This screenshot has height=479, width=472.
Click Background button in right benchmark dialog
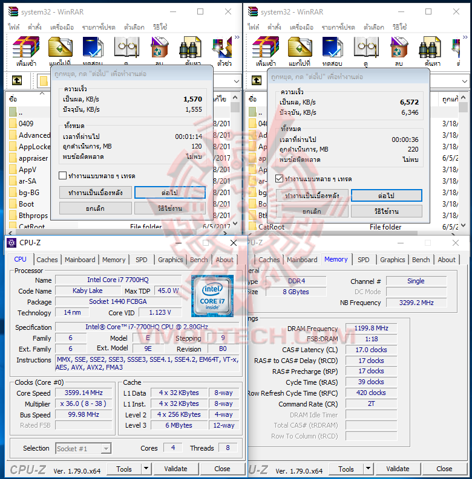(312, 196)
